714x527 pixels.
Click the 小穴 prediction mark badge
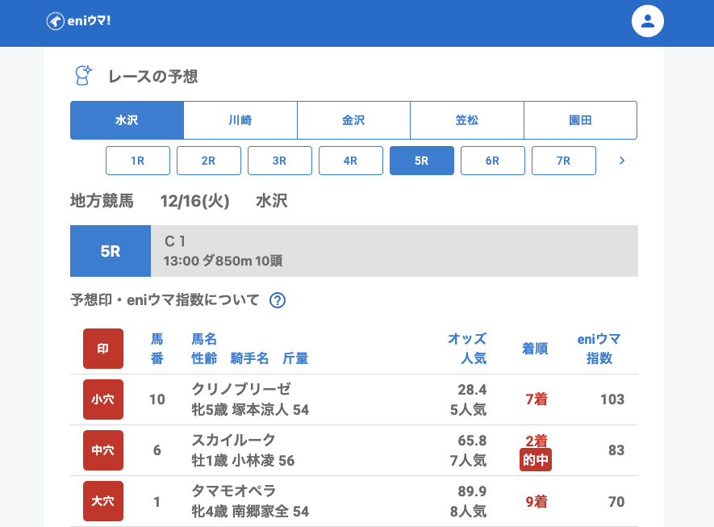pos(103,399)
